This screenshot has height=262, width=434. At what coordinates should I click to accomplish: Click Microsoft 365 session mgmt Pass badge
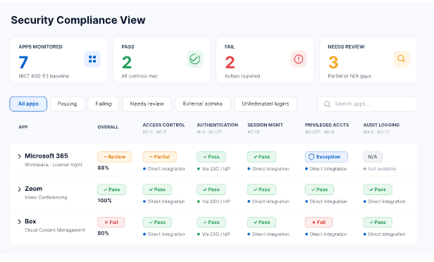pyautogui.click(x=261, y=157)
